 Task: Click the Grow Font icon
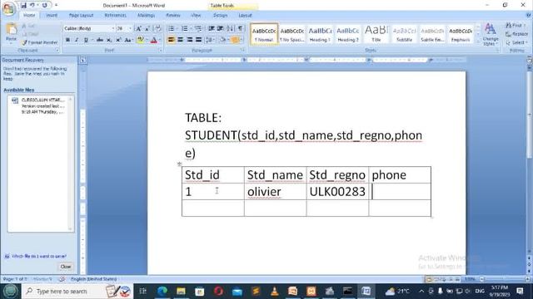click(x=139, y=29)
